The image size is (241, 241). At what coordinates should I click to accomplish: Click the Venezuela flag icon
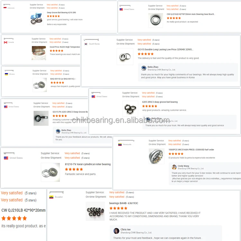click(120, 145)
